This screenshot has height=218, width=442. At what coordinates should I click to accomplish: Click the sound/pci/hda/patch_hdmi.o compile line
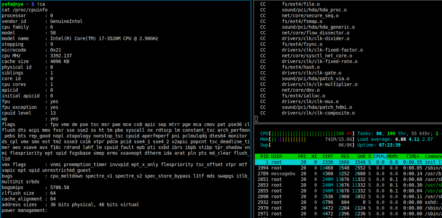(306, 108)
